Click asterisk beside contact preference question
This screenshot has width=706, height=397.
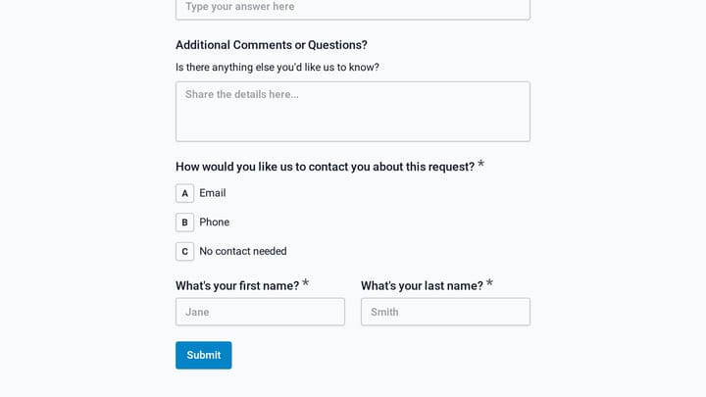click(480, 164)
